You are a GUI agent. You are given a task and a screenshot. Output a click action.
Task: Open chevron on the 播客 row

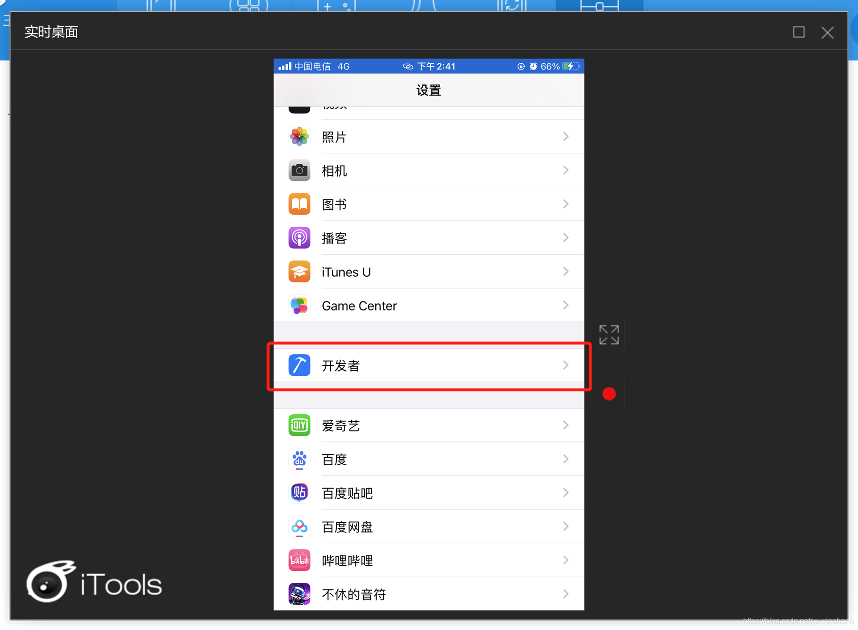pyautogui.click(x=566, y=238)
